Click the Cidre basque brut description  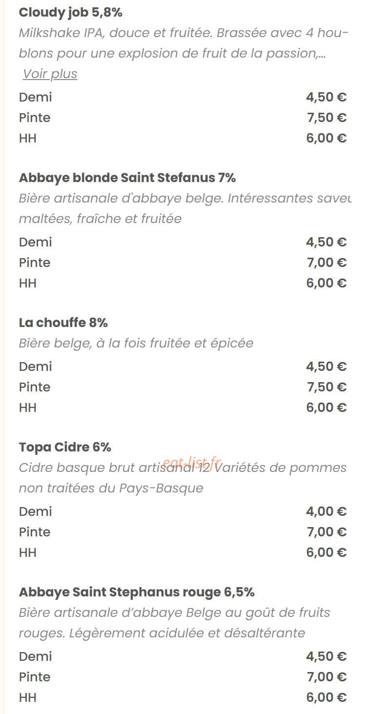tap(183, 478)
